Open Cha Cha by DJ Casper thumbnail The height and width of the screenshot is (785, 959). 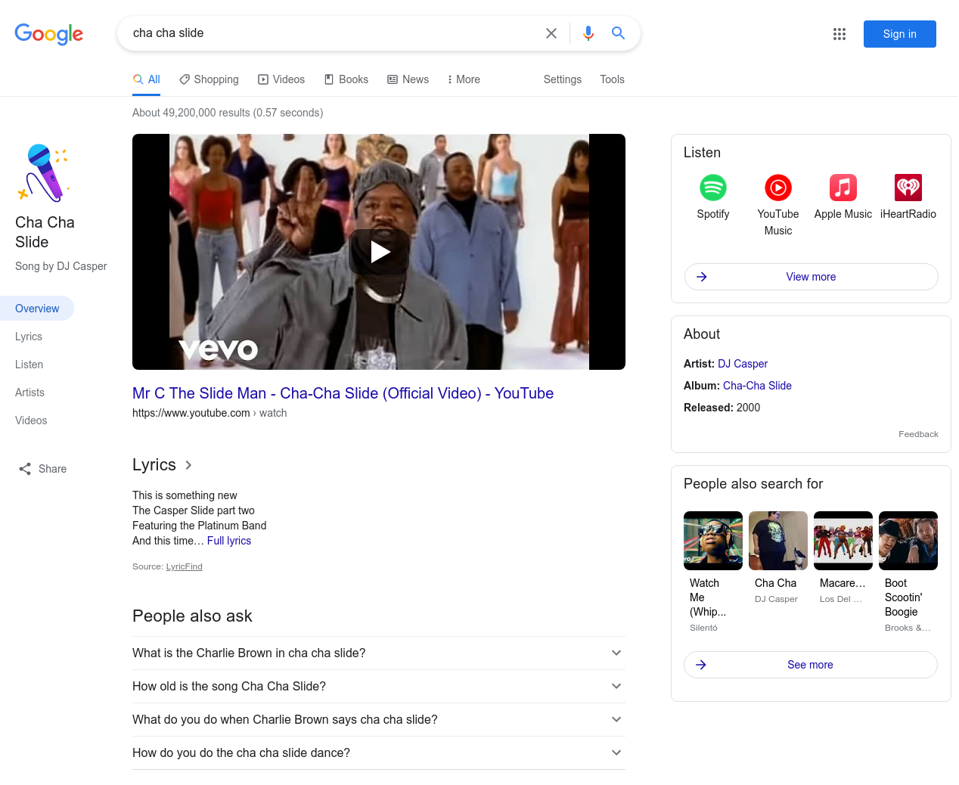click(x=778, y=541)
